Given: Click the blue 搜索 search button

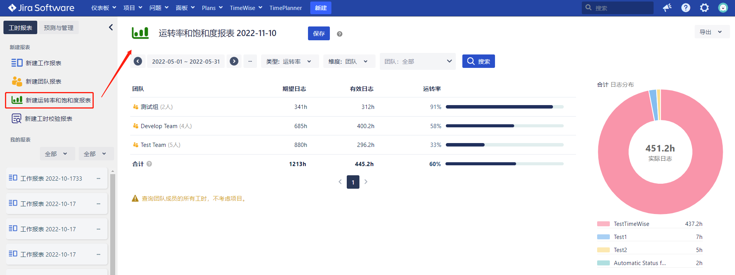Looking at the screenshot, I should (478, 61).
